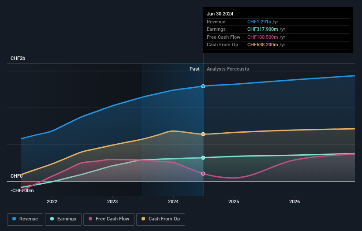
Task: Click the 2023 x-axis label
Action: pyautogui.click(x=112, y=201)
